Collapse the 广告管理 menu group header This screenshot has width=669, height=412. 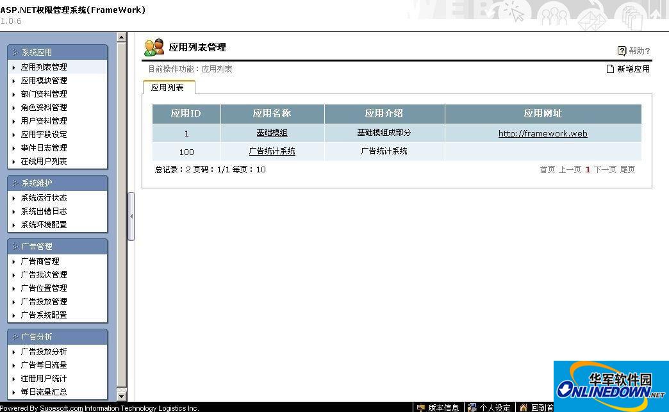tap(58, 247)
